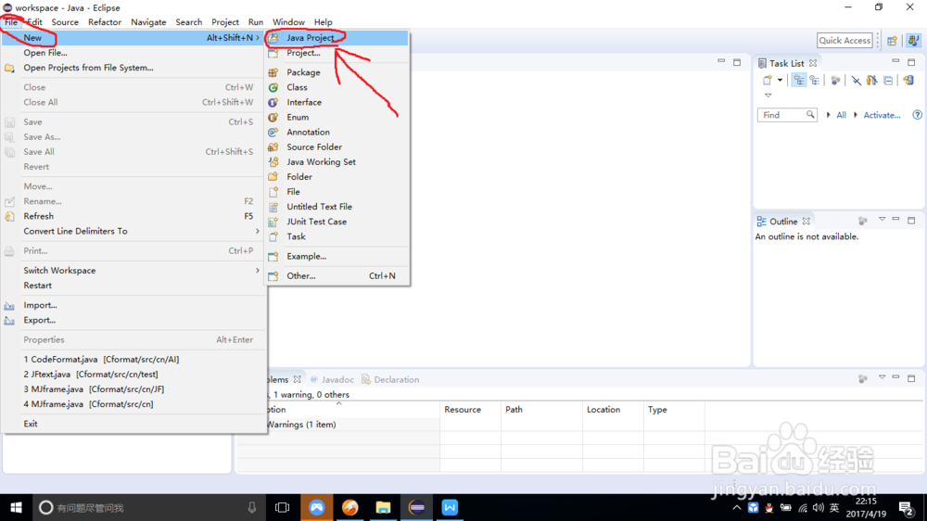Toggle Categorized presentation in Task List

tap(799, 81)
